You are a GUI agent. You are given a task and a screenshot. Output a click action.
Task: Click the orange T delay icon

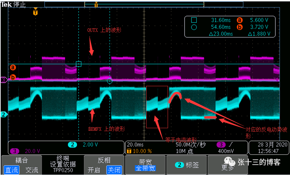tap(129, 151)
